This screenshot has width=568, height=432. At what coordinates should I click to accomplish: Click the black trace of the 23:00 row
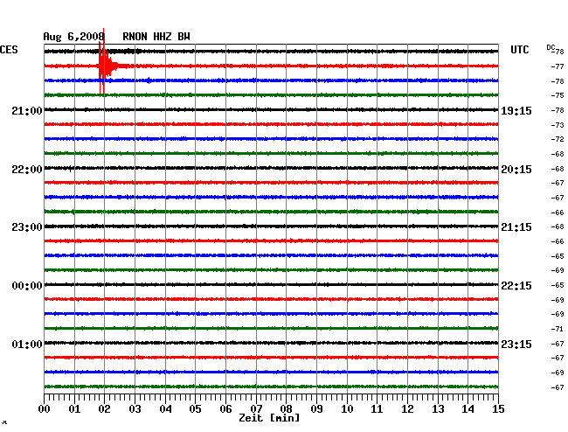(271, 226)
